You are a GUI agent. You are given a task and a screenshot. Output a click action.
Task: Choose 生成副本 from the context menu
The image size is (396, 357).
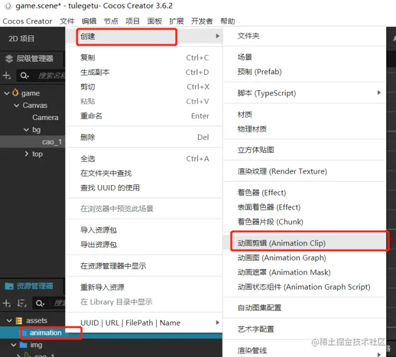click(144, 73)
